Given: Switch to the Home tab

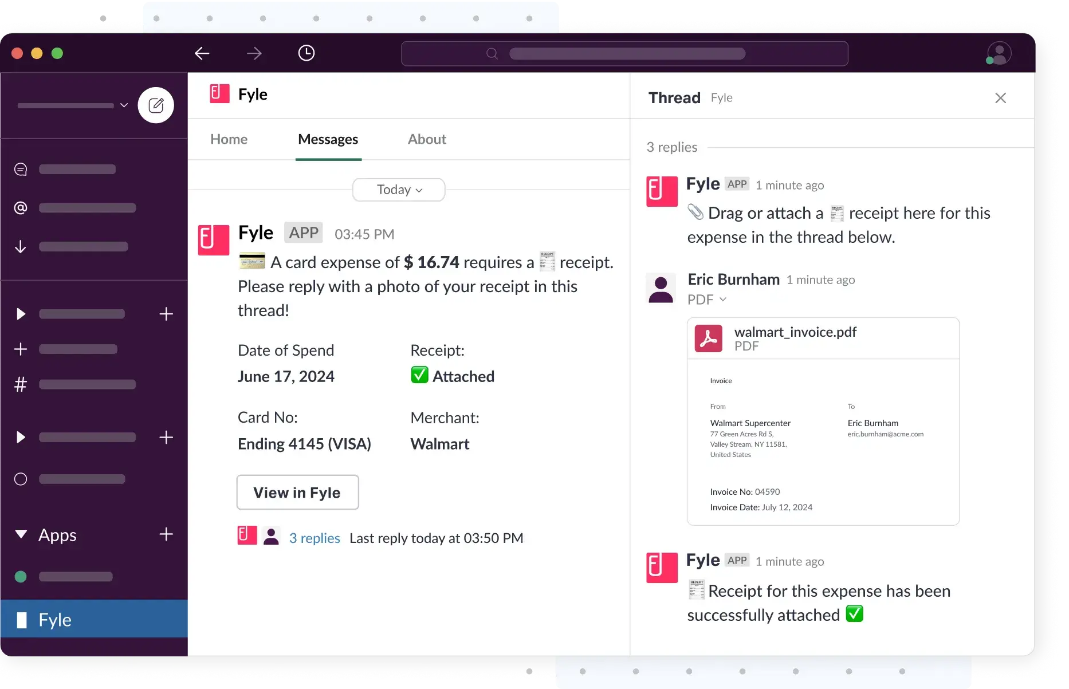Looking at the screenshot, I should pos(229,139).
